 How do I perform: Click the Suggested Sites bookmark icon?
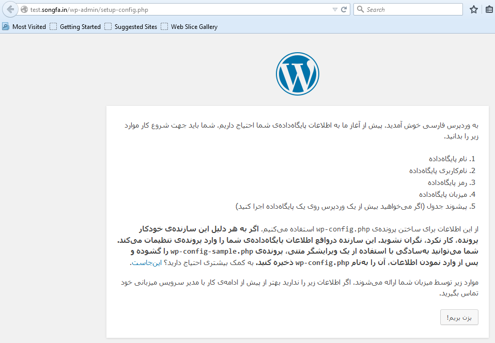pyautogui.click(x=108, y=26)
